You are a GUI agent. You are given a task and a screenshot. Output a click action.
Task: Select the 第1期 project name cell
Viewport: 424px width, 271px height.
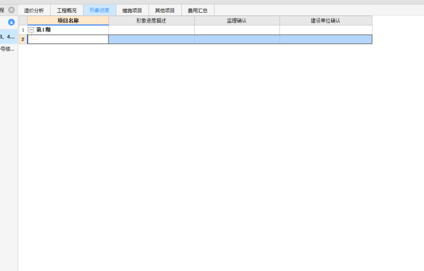(68, 30)
